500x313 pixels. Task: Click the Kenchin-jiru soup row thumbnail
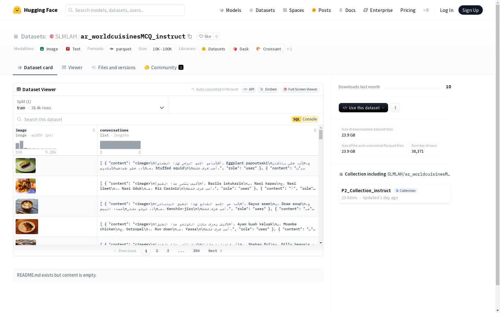tap(27, 206)
